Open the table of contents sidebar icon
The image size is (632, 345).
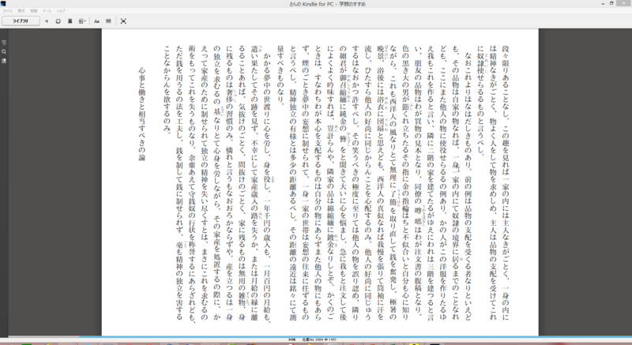4,43
